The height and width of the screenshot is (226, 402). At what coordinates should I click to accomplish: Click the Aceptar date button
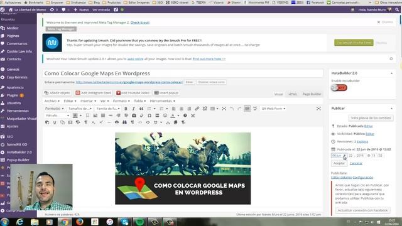point(339,163)
